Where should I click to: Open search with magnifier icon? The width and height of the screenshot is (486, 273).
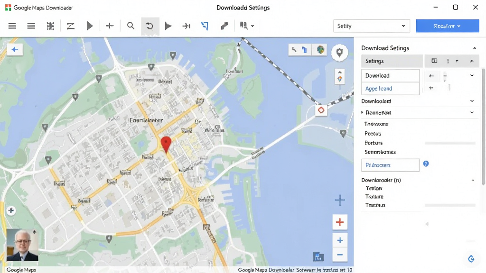tap(131, 26)
